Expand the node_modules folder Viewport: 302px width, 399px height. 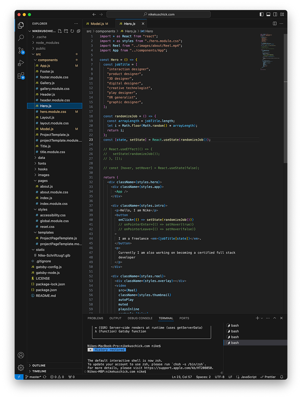55,43
